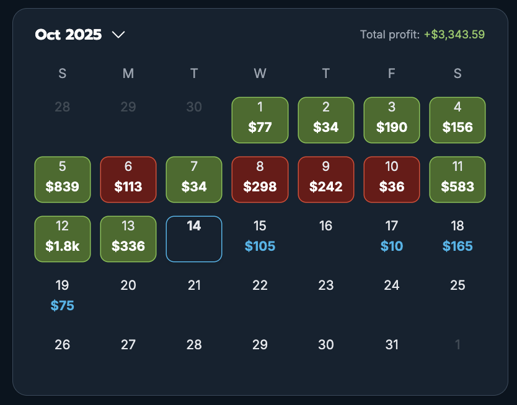Jump to greyed September 28 date
The image size is (517, 405).
click(63, 107)
